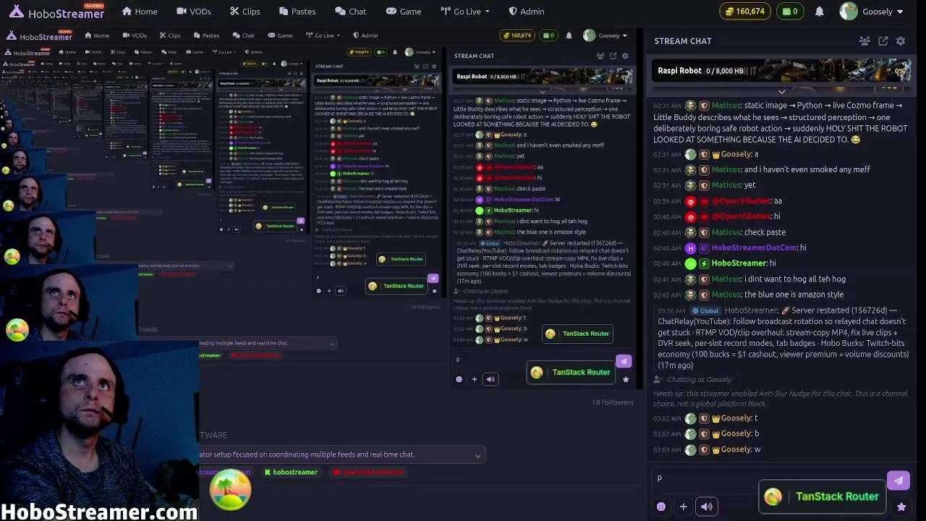Click the avatar on HoboStreamerDotCom's chat message

[x=691, y=248]
